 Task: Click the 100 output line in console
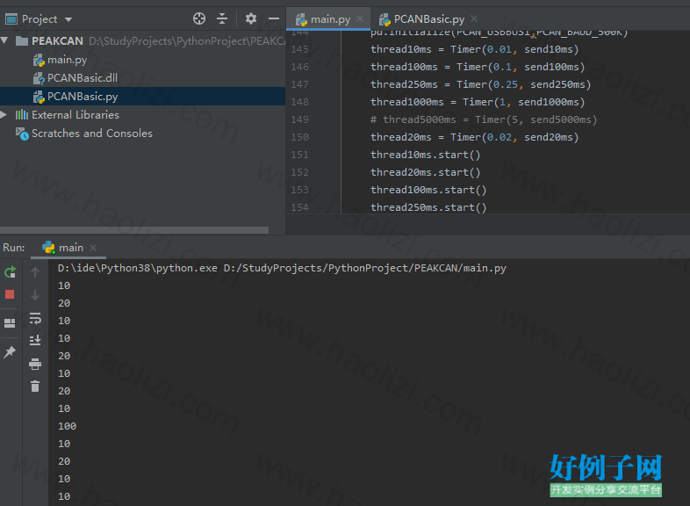(67, 426)
